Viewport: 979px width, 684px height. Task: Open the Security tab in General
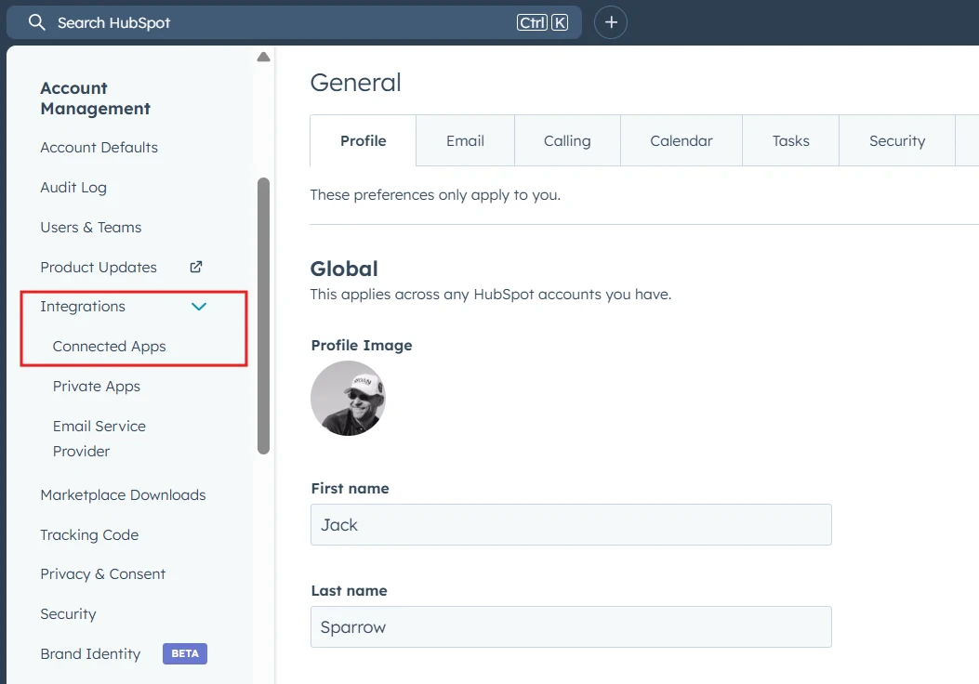(897, 140)
